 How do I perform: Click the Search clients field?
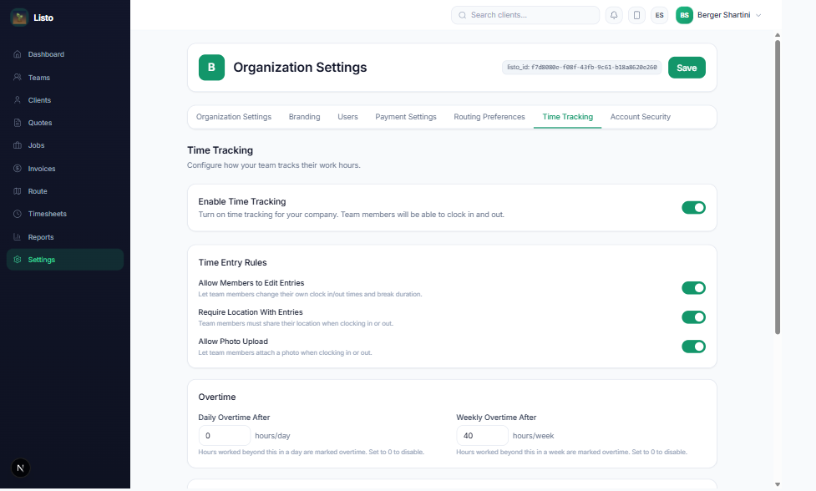pyautogui.click(x=525, y=15)
